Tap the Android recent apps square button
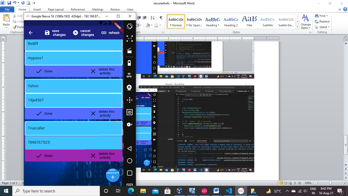348x196 pixels. coord(129,173)
